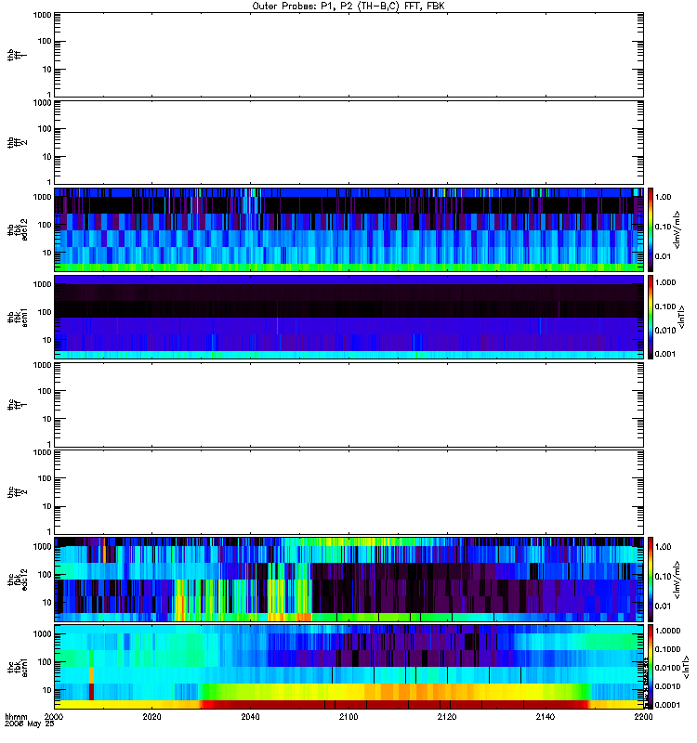The image size is (697, 743).
Task: Select the thb fbk scm1 color bar
Action: [651, 317]
